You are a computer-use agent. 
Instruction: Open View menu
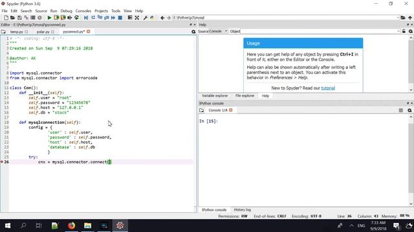[127, 11]
